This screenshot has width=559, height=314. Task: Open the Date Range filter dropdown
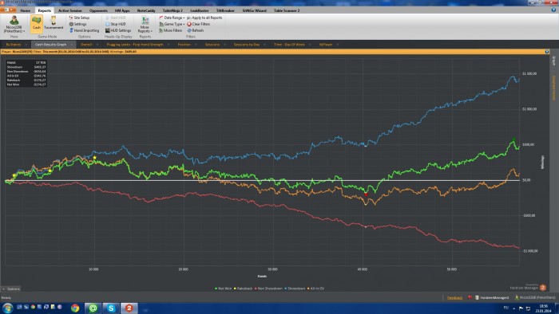click(x=172, y=18)
